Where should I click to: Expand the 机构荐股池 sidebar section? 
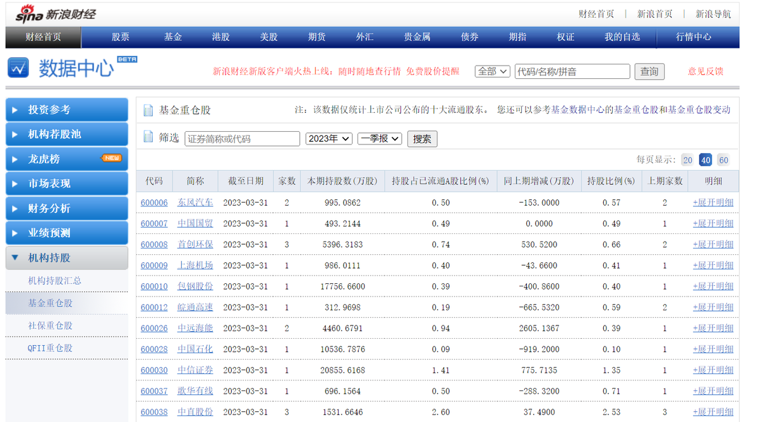[x=67, y=134]
